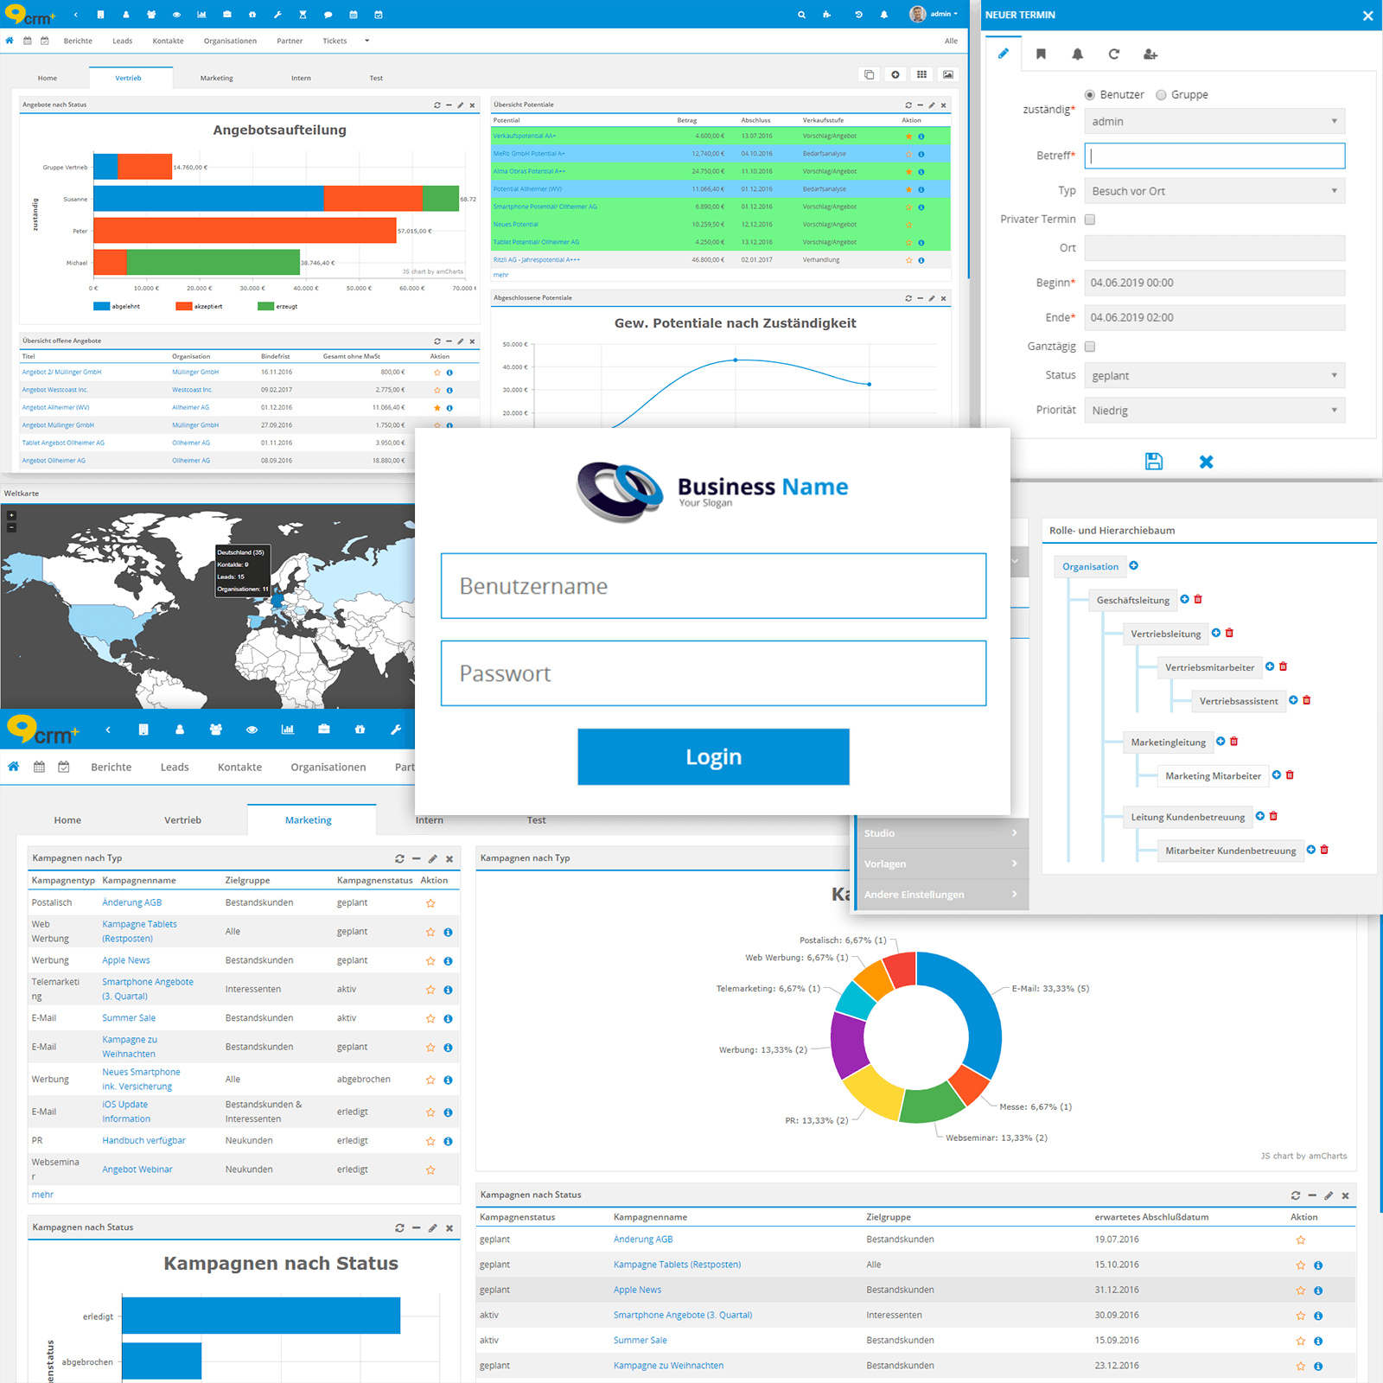Click the copy dashboard icon above Übersicht Potentiale
The image size is (1383, 1383).
[869, 74]
